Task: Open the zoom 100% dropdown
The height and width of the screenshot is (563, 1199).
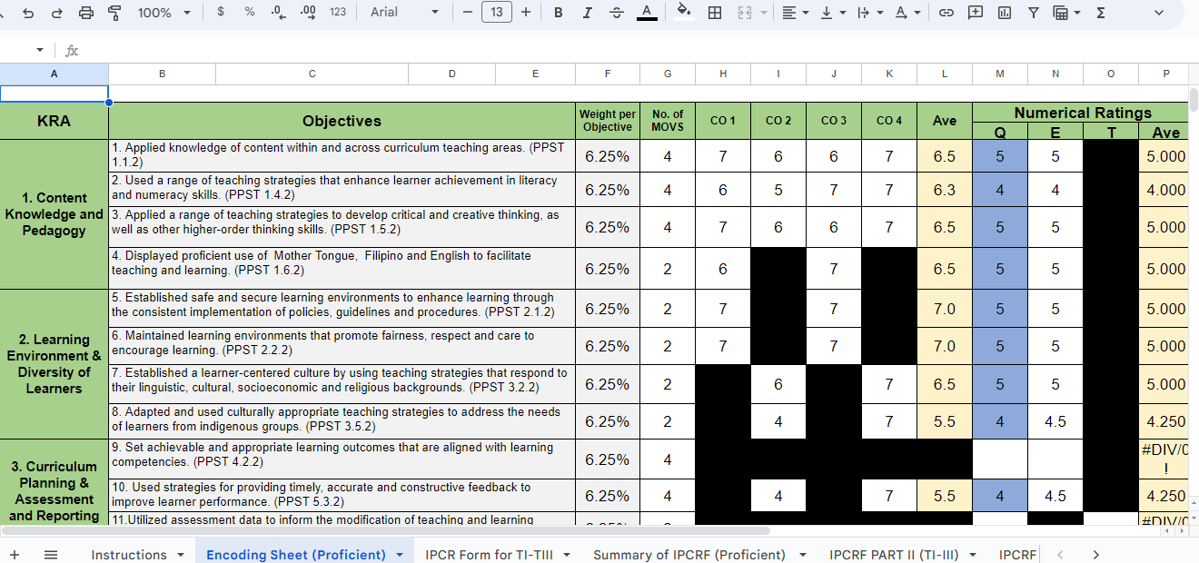Action: click(x=163, y=13)
